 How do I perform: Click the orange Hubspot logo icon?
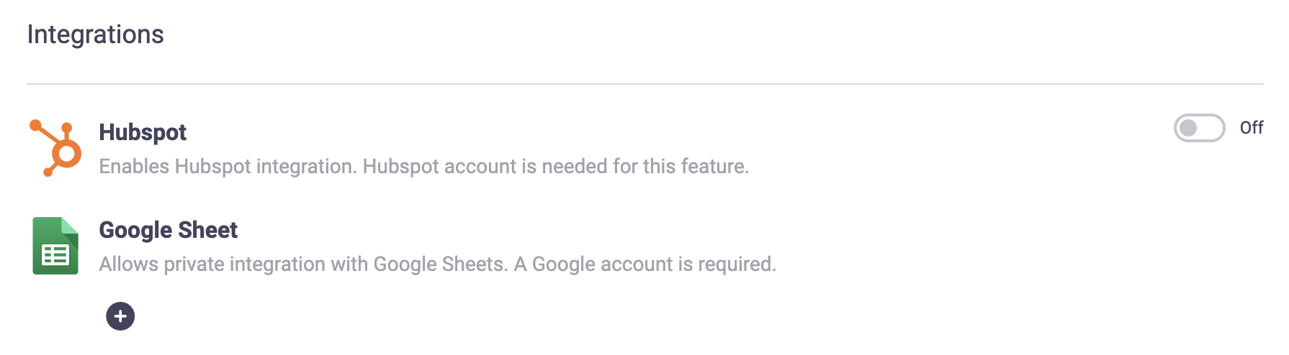(x=55, y=148)
